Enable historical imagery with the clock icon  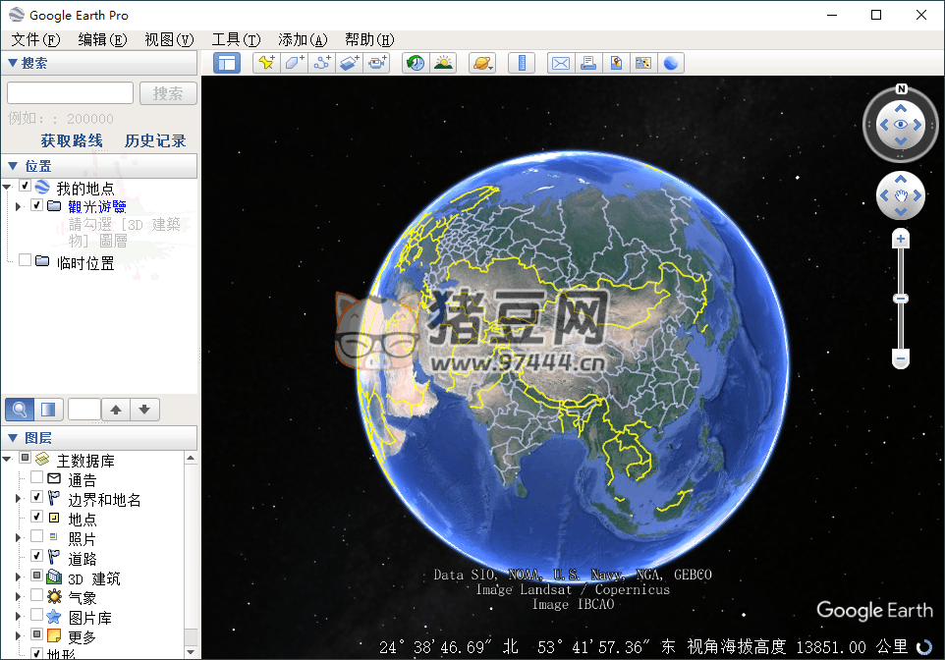[x=416, y=62]
